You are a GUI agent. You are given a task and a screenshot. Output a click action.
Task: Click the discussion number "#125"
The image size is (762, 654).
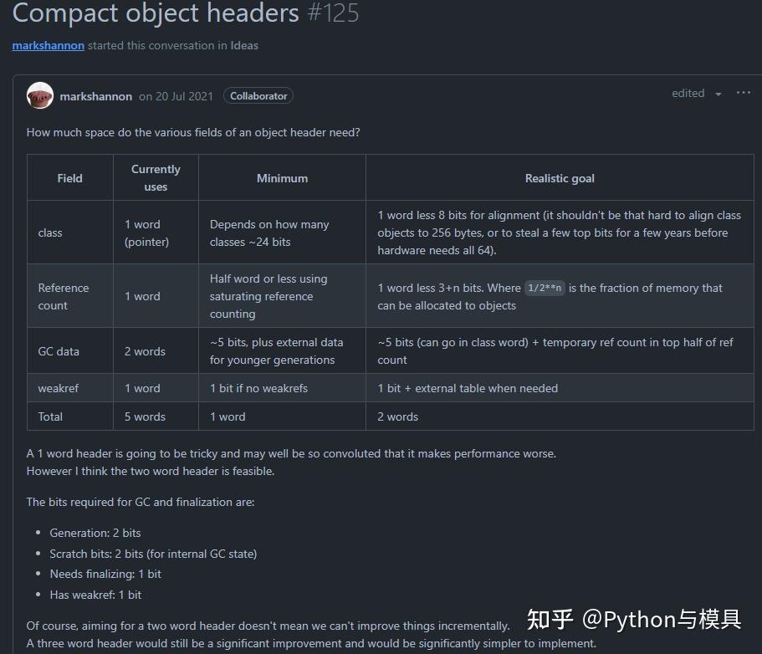[x=334, y=13]
